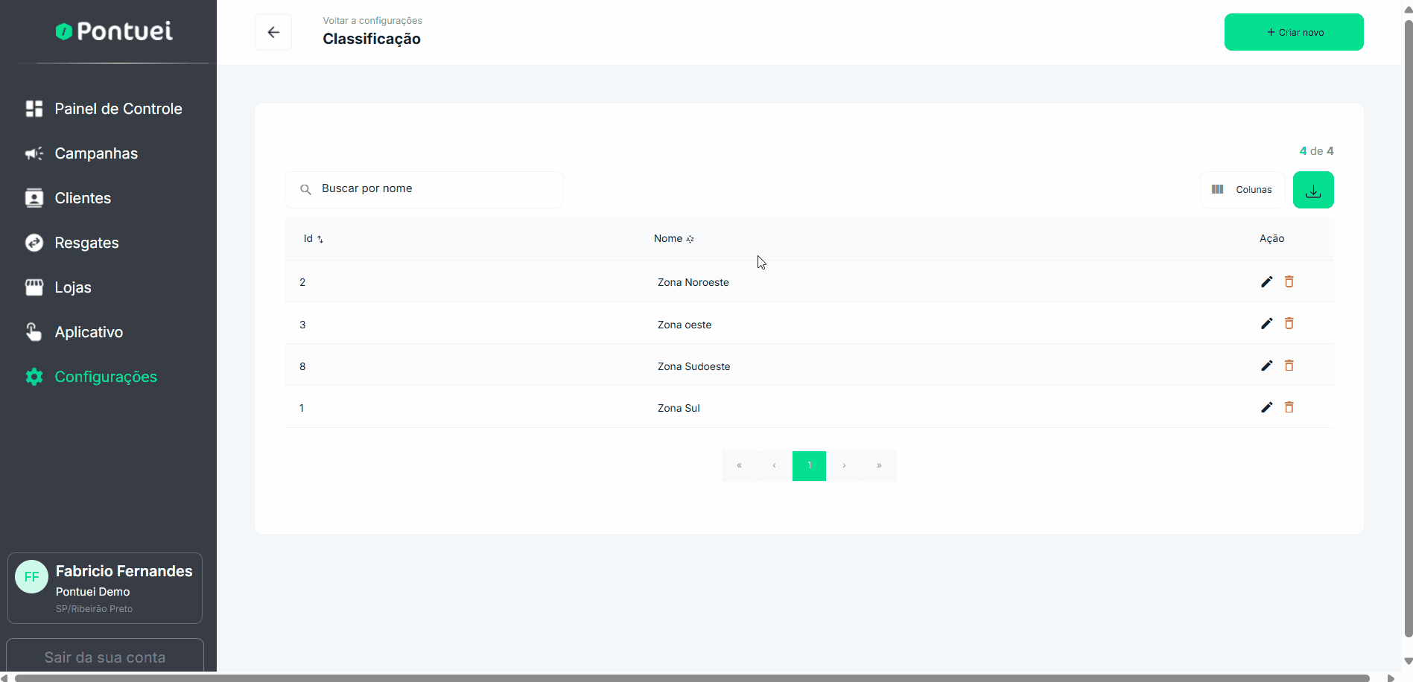Click Sair da sua conta to log out

(x=105, y=657)
